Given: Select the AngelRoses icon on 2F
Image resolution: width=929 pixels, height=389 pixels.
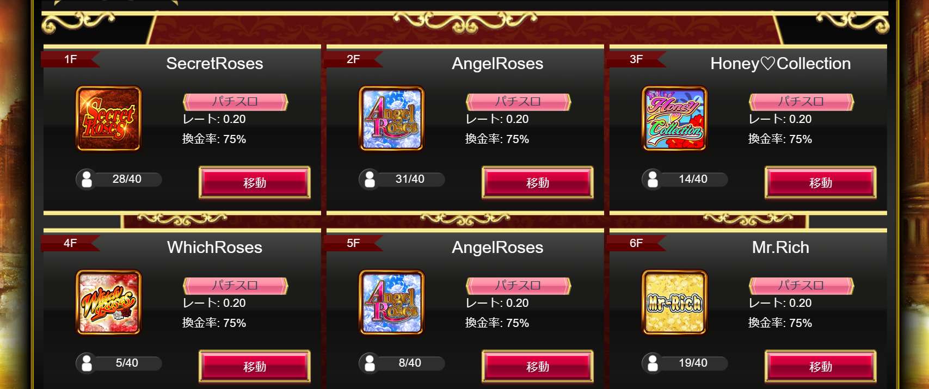Looking at the screenshot, I should pyautogui.click(x=391, y=118).
